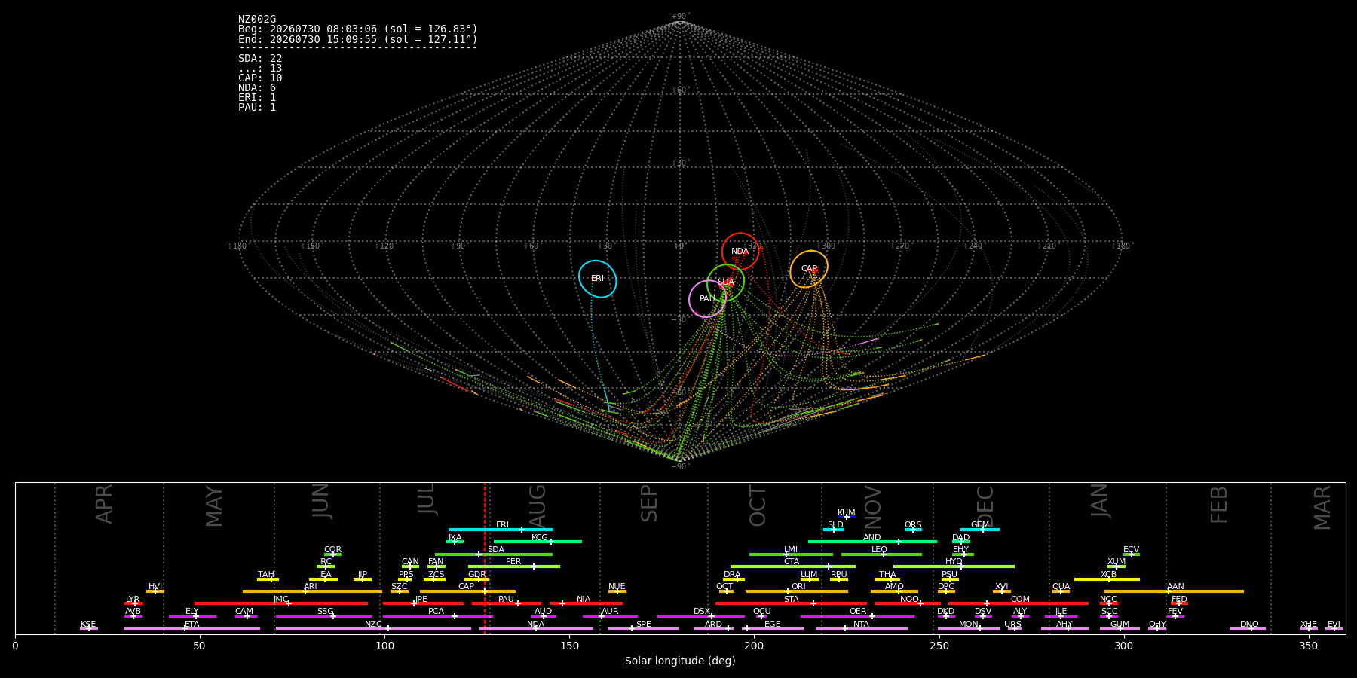Click the AUG month label
The image size is (1357, 678).
point(538,505)
